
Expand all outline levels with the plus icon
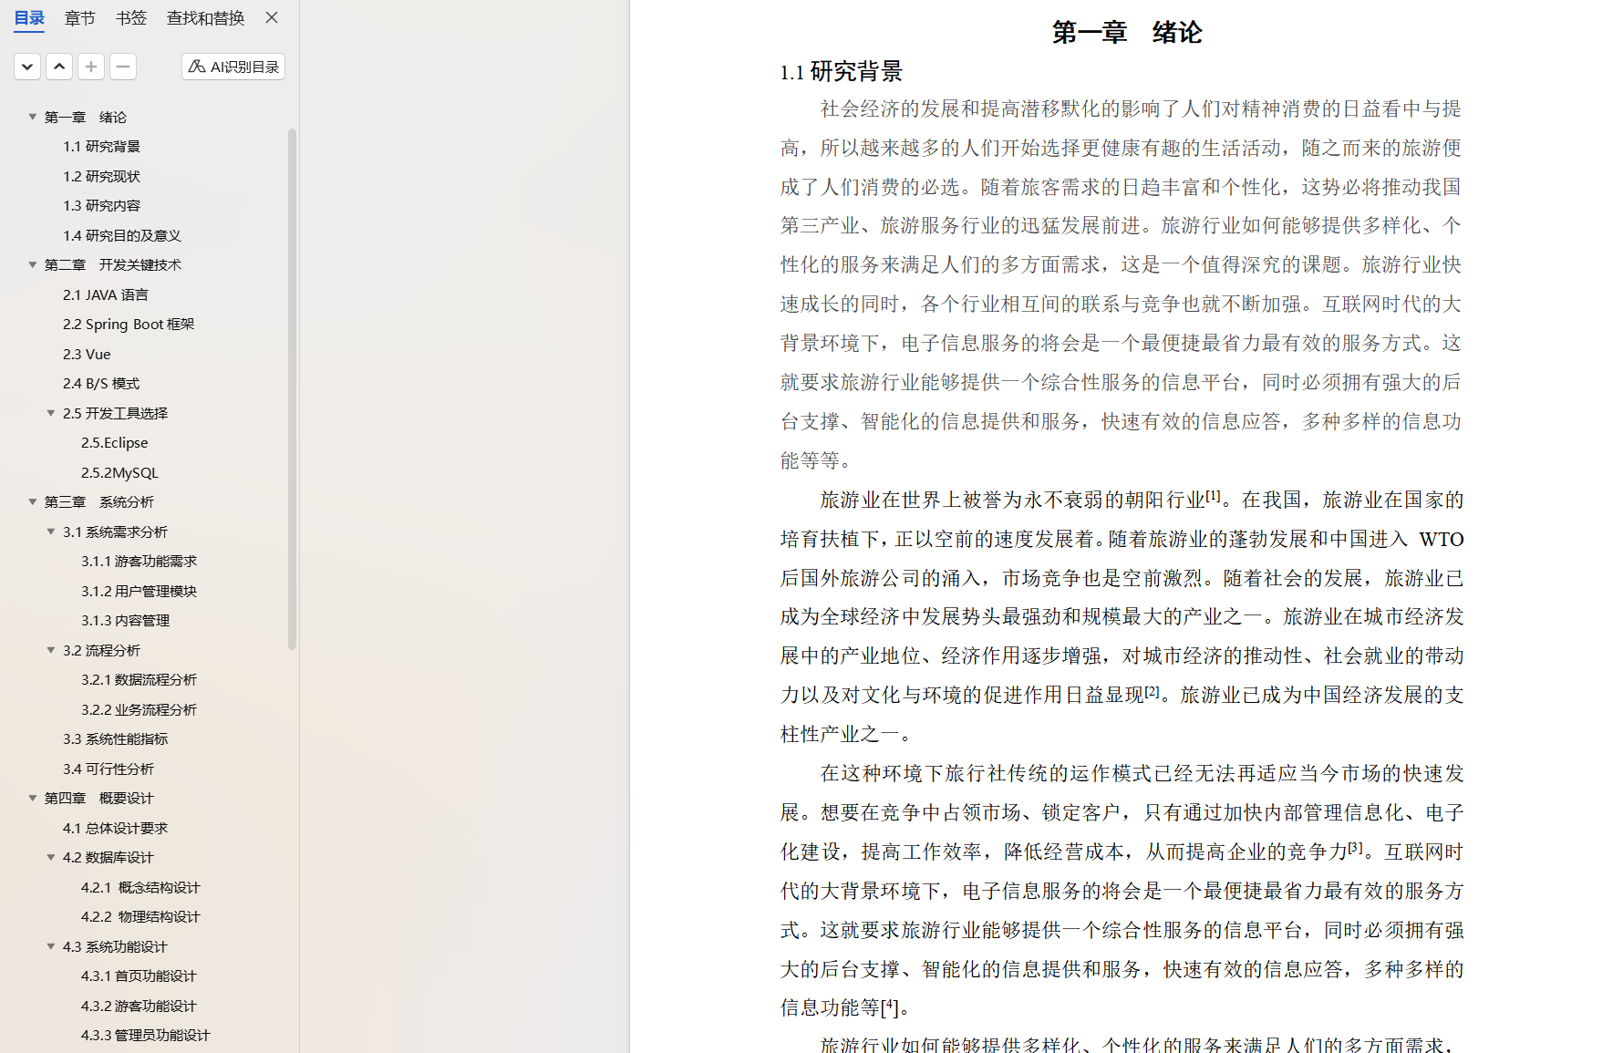click(x=90, y=66)
